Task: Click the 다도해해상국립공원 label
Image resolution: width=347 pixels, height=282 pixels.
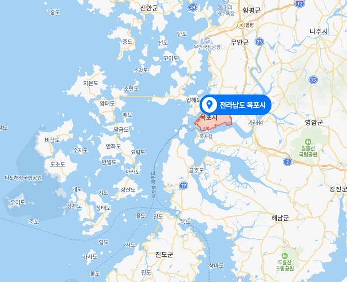Action: [23, 178]
